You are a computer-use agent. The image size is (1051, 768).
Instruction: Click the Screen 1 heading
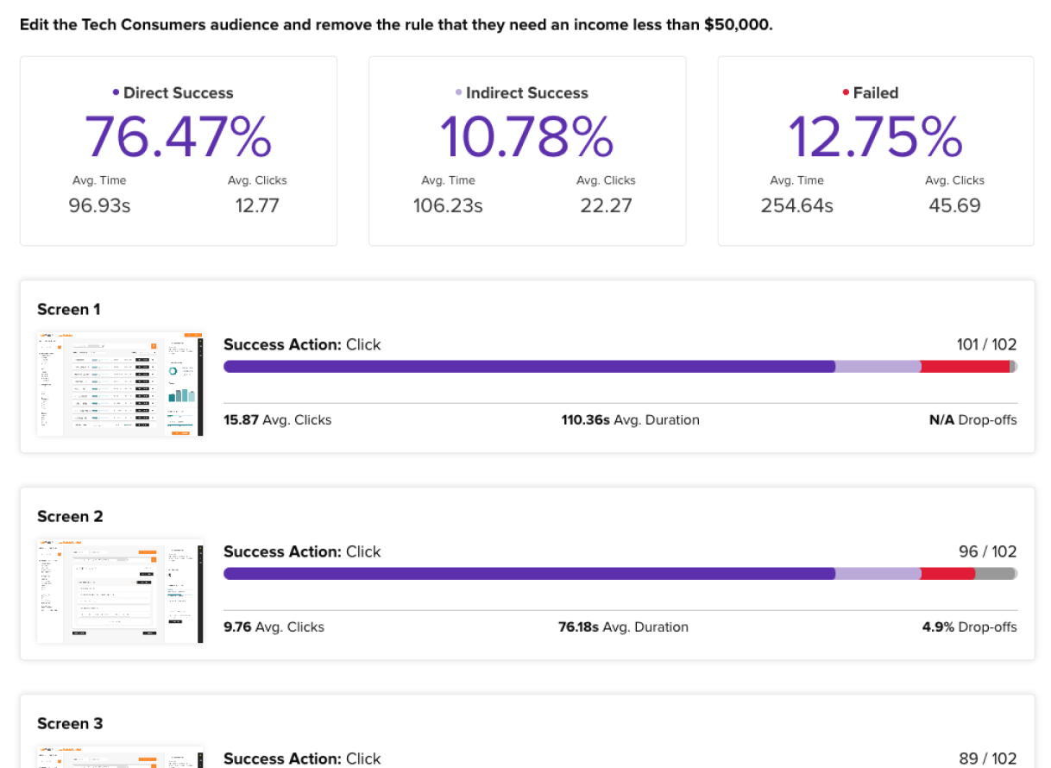[69, 309]
